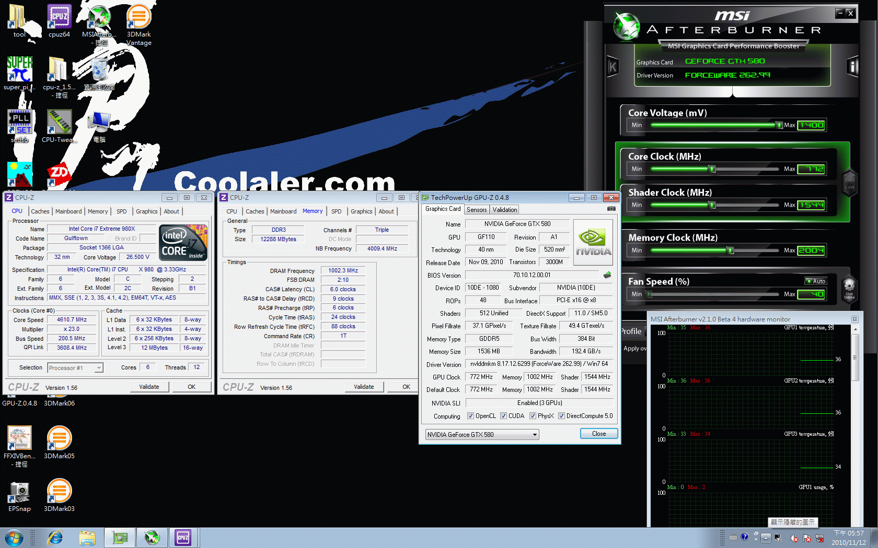
Task: Toggle the DirectCompute 5.0 checkbox
Action: click(562, 416)
